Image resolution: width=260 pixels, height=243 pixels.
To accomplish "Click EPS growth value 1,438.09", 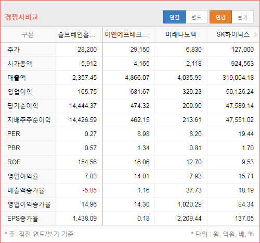I will point(85,218).
